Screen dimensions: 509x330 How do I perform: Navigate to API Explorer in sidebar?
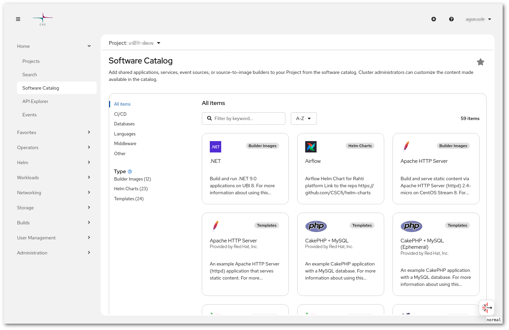point(35,101)
